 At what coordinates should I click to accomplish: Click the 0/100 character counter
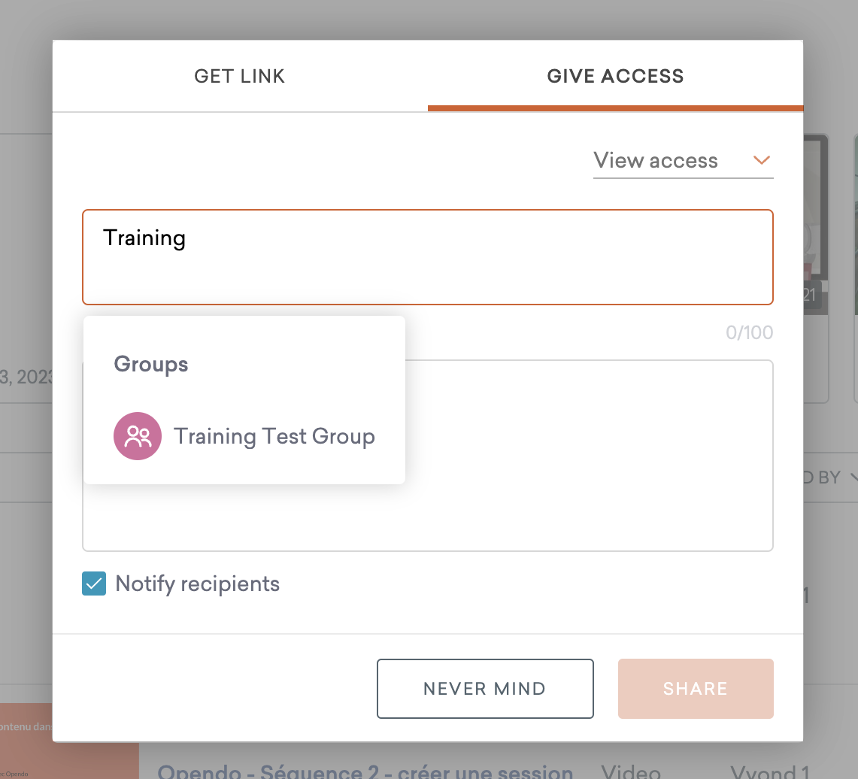click(x=749, y=332)
